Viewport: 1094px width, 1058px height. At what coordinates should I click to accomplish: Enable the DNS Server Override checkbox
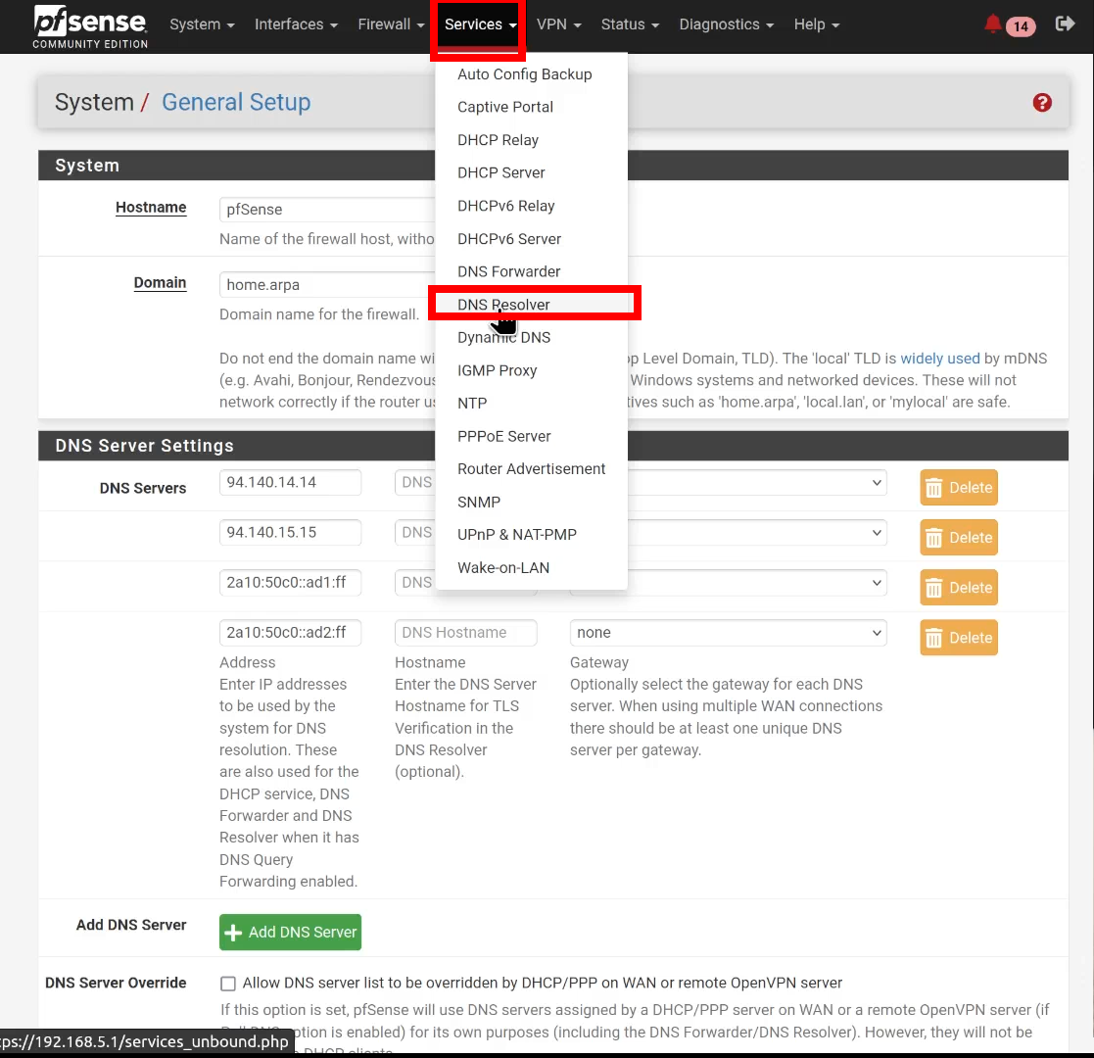pos(227,984)
